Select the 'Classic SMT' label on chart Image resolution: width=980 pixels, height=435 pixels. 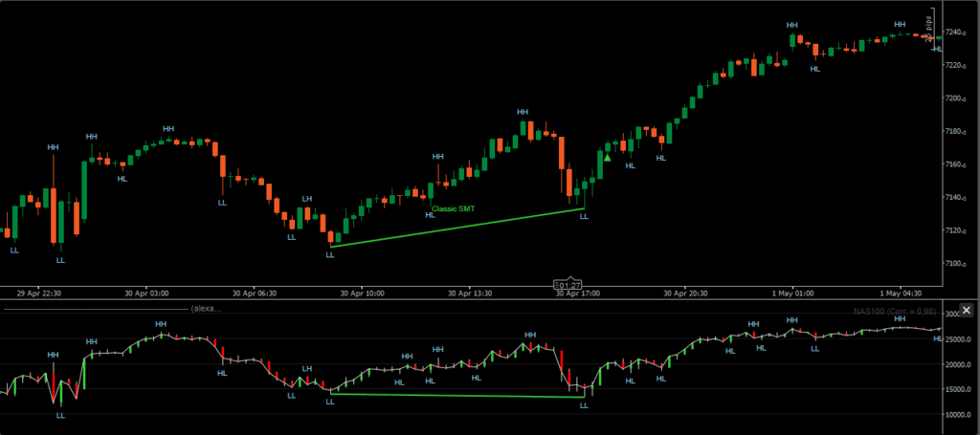coord(453,209)
